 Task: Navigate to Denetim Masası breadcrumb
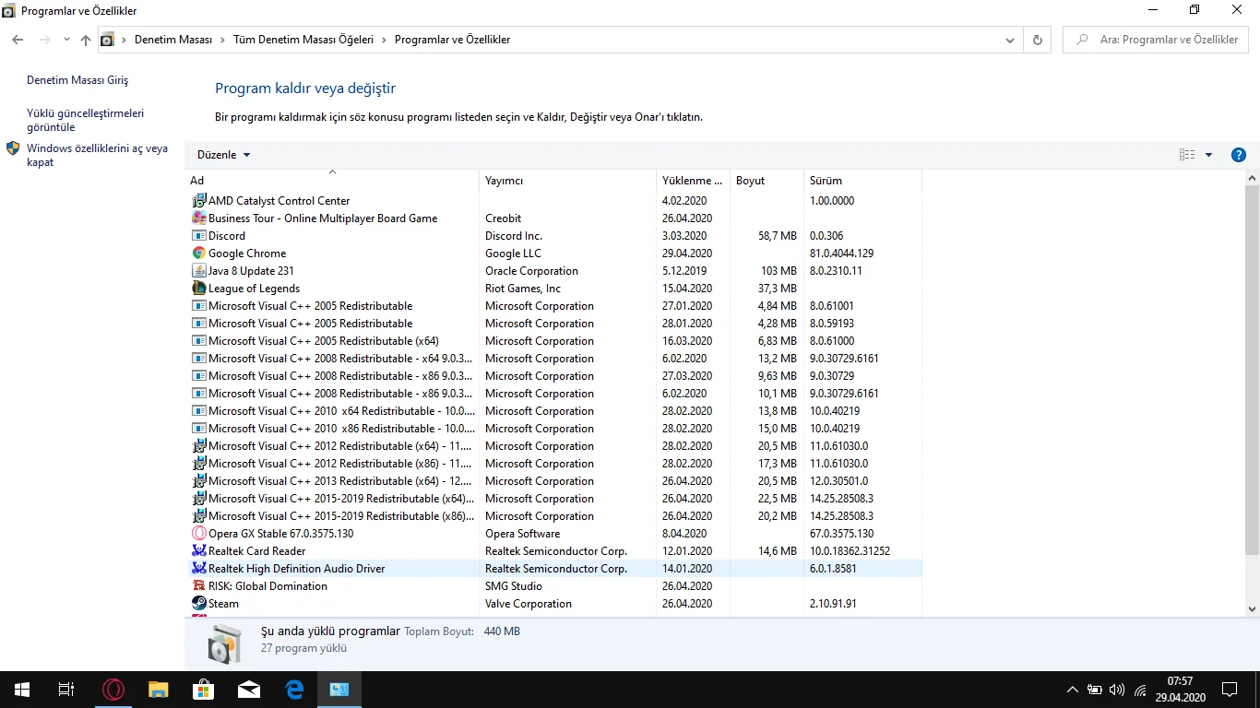pyautogui.click(x=173, y=40)
